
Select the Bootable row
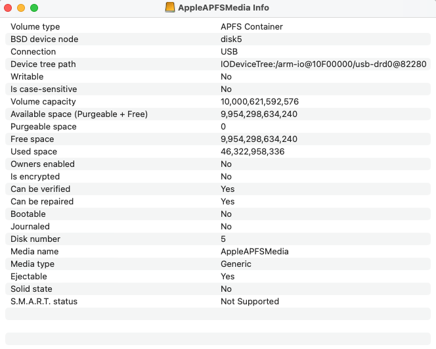click(x=217, y=214)
